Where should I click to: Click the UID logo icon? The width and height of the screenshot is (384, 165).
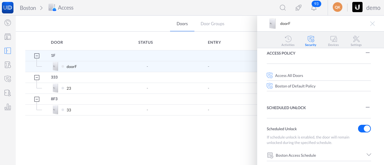click(x=8, y=8)
